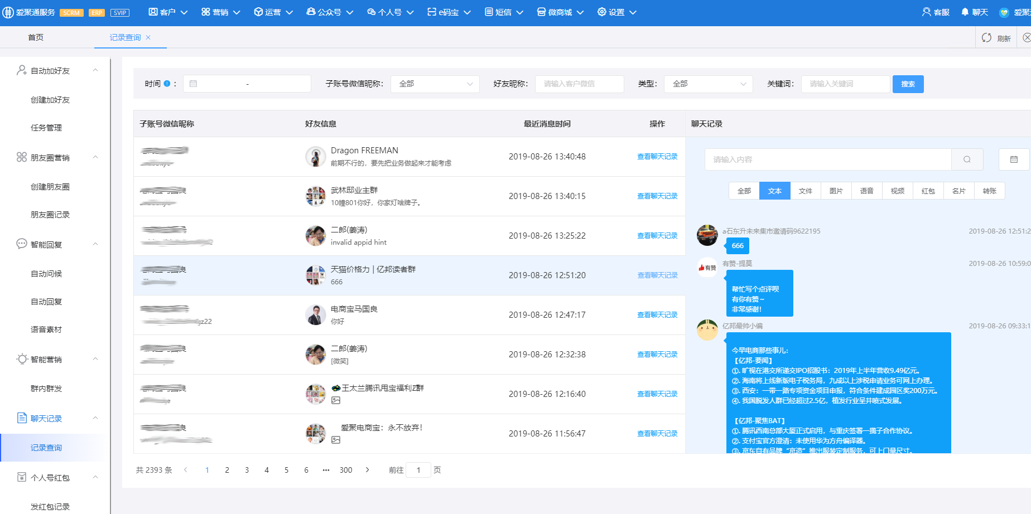Click the 智能营销 sidebar lightbulb icon
The width and height of the screenshot is (1031, 514).
pyautogui.click(x=22, y=359)
